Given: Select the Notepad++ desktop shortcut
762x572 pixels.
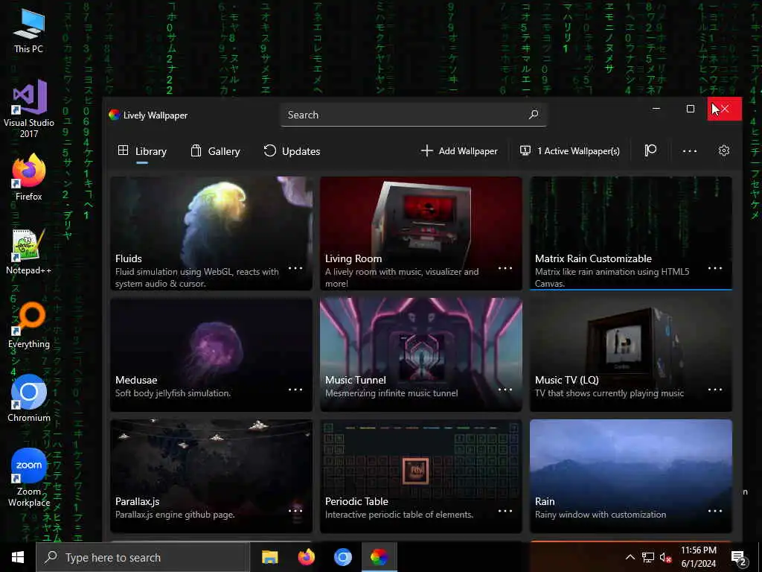Looking at the screenshot, I should pos(29,252).
